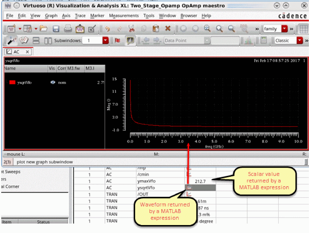Click the red color swatch of ysqrtVfo
This screenshot has height=233, width=309.
click(x=12, y=82)
